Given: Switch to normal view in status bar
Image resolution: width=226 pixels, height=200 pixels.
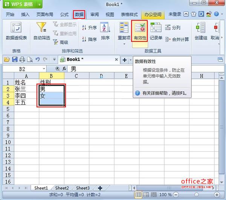Looking at the screenshot, I should coord(138,195).
